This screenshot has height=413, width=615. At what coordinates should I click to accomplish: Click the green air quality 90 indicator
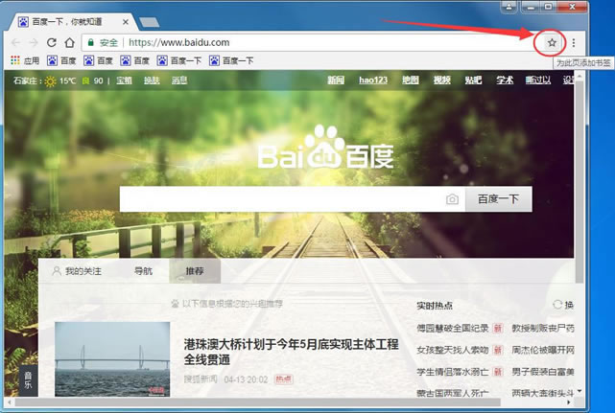tap(93, 80)
